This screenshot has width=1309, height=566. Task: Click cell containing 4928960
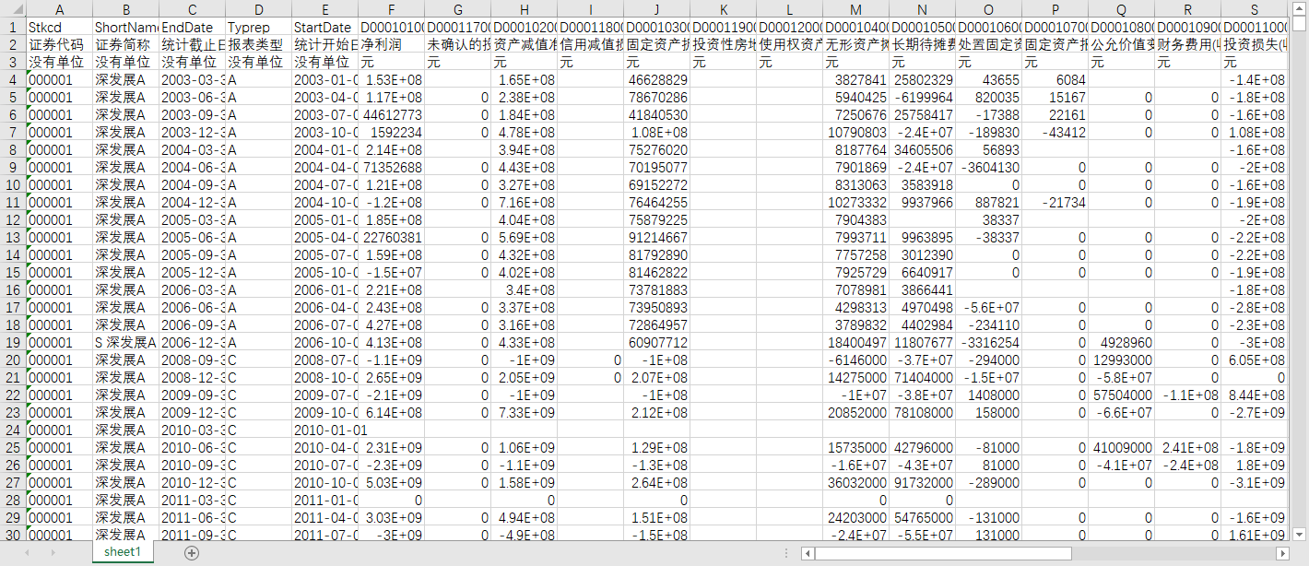pyautogui.click(x=1121, y=342)
